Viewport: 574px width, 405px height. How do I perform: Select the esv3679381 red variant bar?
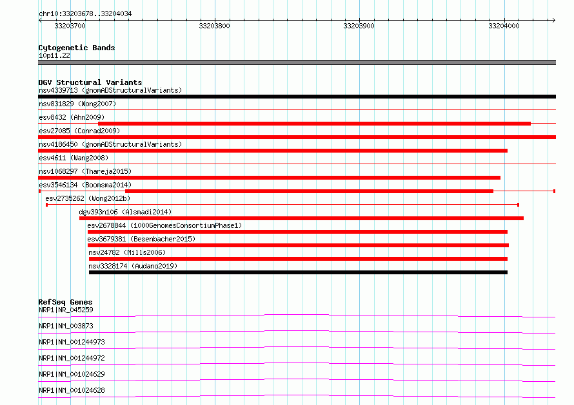(x=299, y=245)
